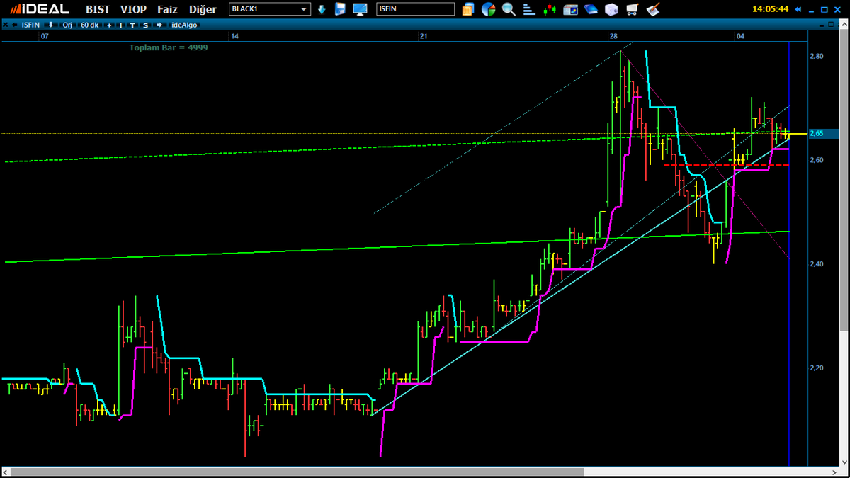850x478 pixels.
Task: Open the Diğer menu
Action: pos(203,10)
